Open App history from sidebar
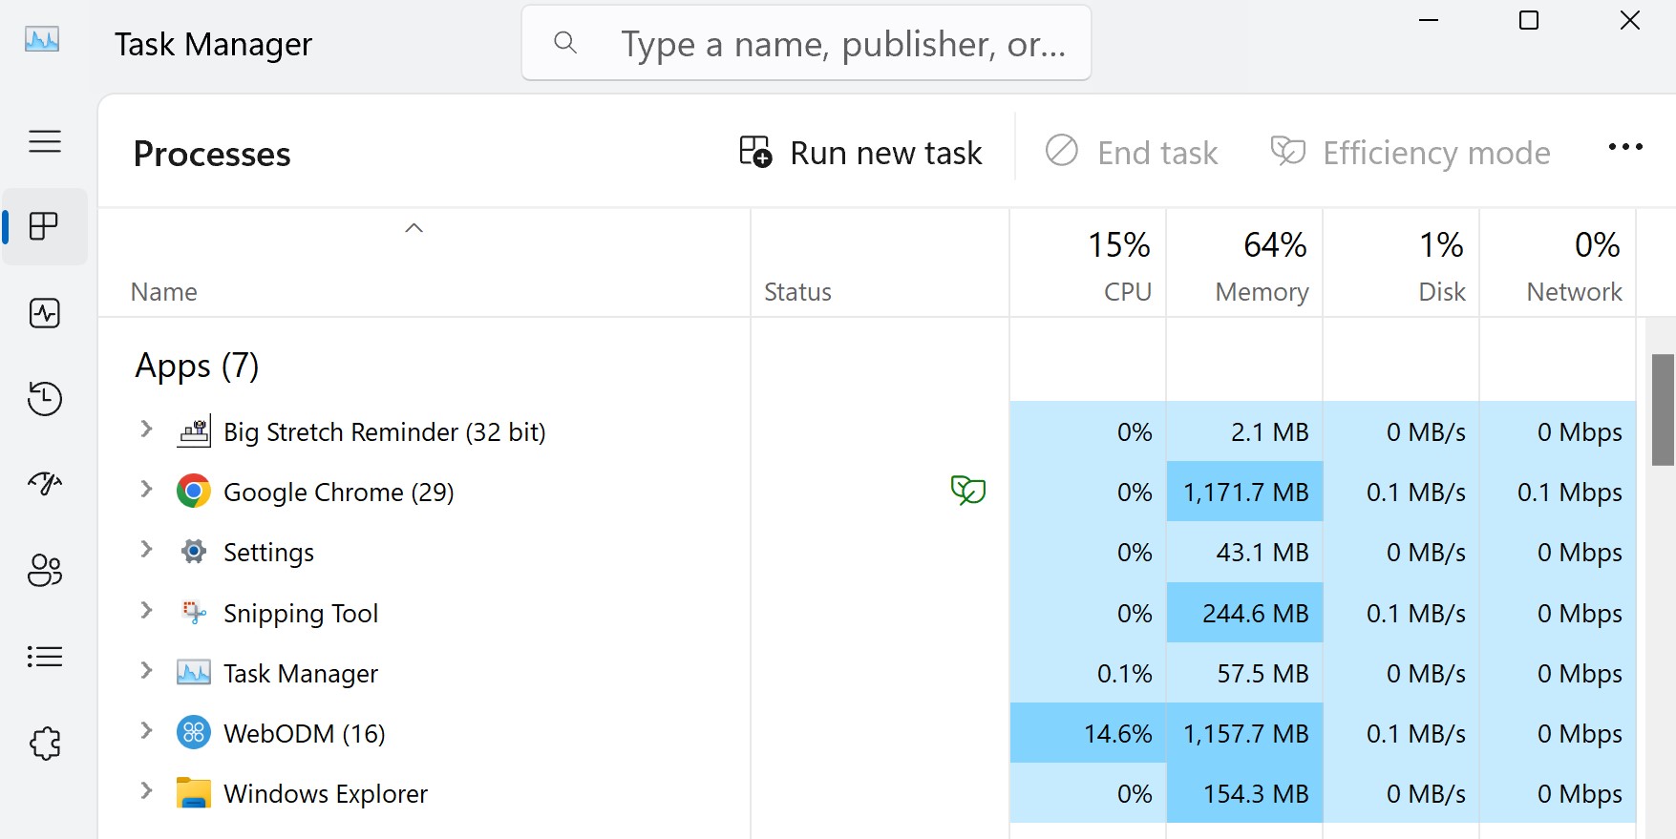1676x839 pixels. 45,399
